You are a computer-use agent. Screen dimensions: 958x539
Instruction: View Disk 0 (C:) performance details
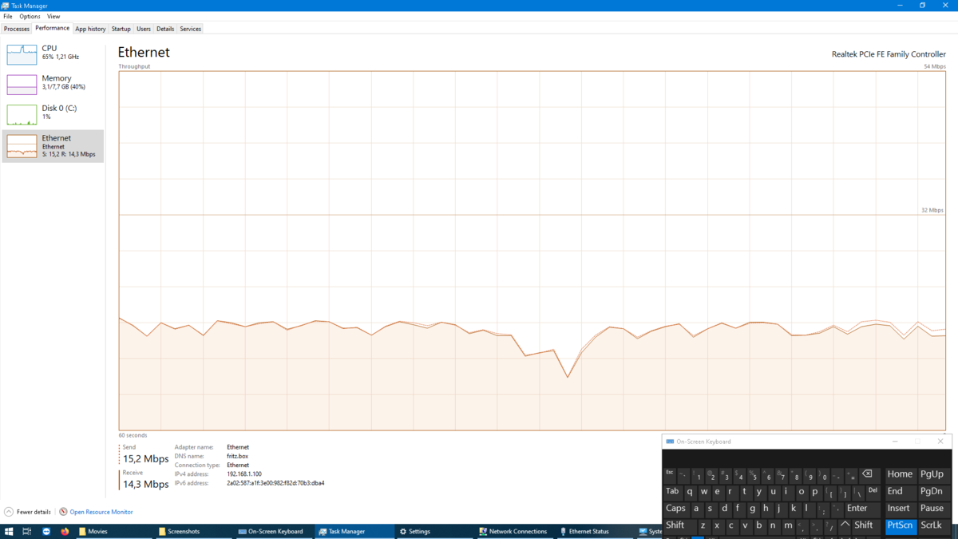[x=48, y=112]
